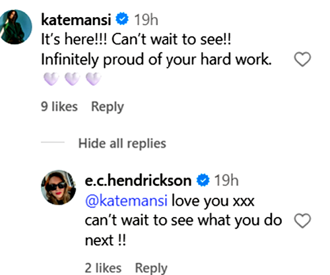Like katemansi's comment with the heart icon
The width and height of the screenshot is (330, 275).
click(302, 59)
